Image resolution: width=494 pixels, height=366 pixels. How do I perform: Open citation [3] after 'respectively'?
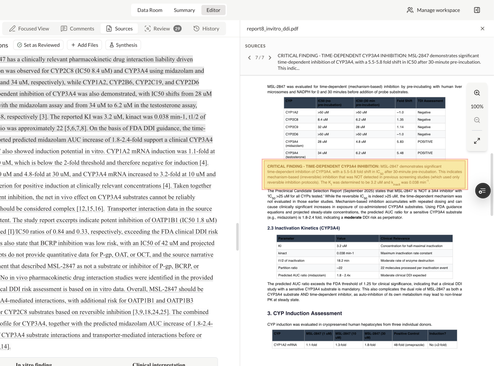tap(44, 117)
